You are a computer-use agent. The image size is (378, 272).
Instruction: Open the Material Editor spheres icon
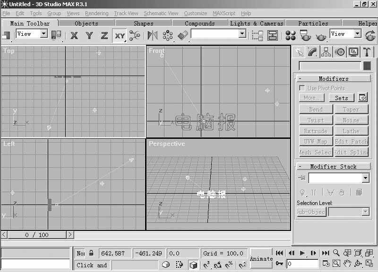pyautogui.click(x=291, y=35)
